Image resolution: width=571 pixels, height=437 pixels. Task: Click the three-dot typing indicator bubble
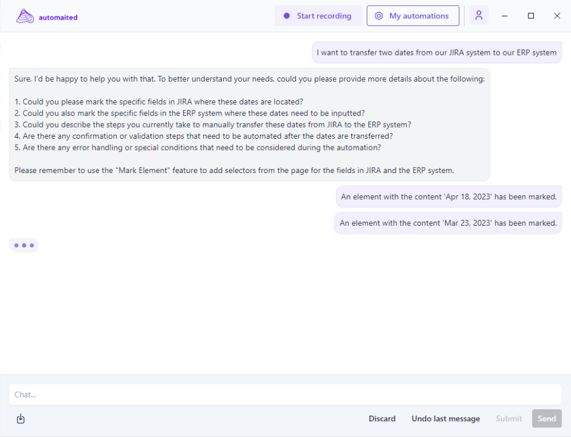(24, 245)
